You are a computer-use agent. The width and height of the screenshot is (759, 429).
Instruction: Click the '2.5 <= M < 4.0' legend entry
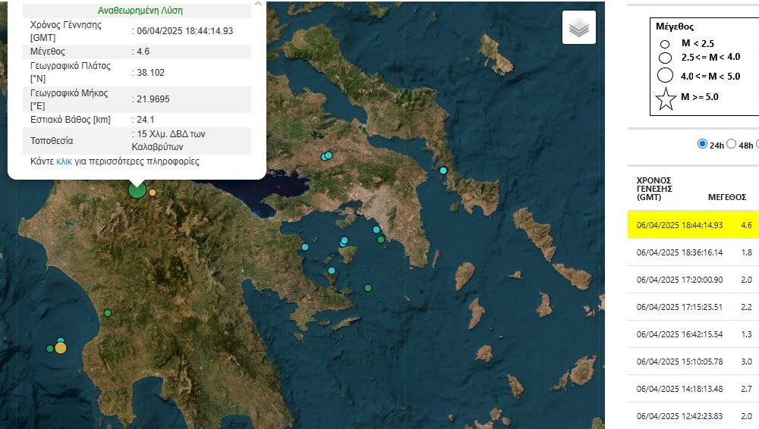[x=700, y=57]
